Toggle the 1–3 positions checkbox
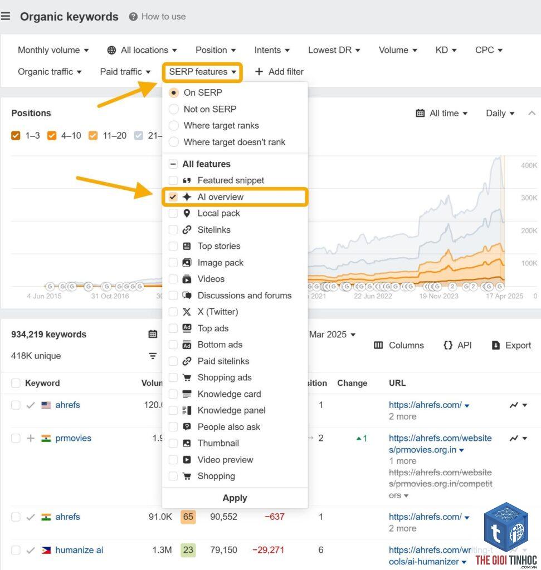This screenshot has width=541, height=570. point(16,136)
